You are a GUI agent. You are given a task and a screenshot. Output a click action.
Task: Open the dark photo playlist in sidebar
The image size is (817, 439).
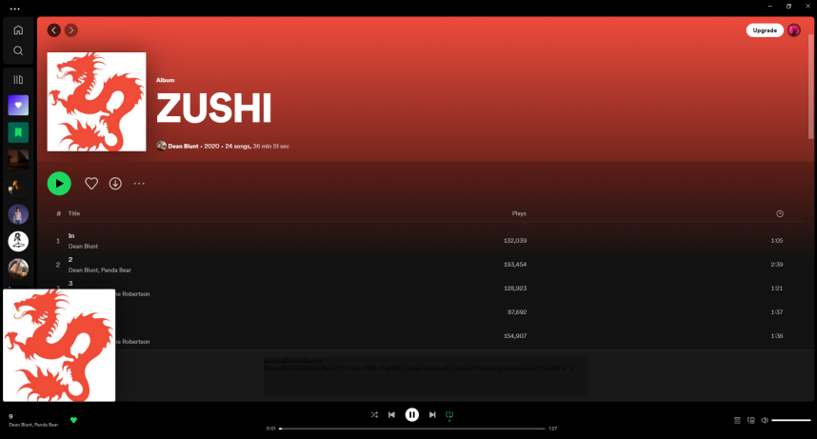[18, 160]
